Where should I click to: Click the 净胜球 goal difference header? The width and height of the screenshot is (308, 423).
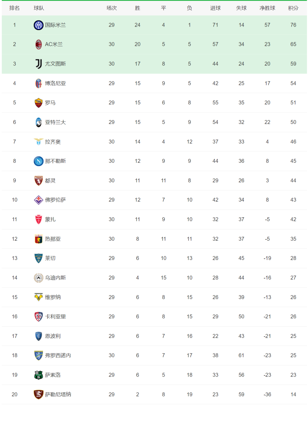(267, 8)
